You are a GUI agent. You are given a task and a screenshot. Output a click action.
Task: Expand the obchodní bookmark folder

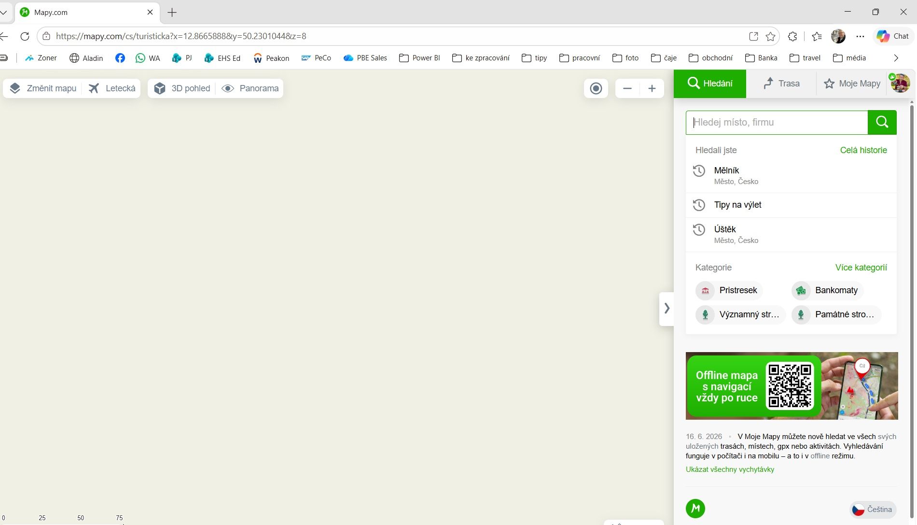tap(710, 58)
